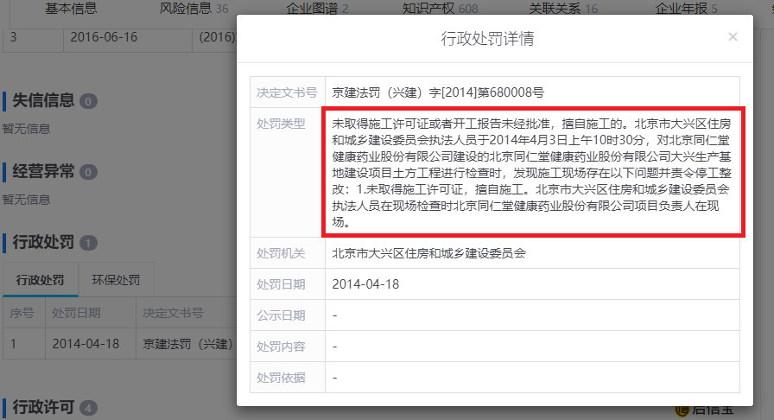Screen dimensions: 774x420
Task: Go to 关联关系 16 tab
Action: [x=563, y=9]
